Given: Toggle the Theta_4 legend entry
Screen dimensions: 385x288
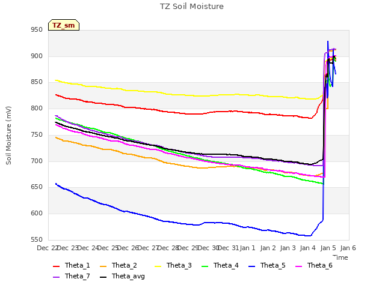Looking at the screenshot, I should pos(220,265).
